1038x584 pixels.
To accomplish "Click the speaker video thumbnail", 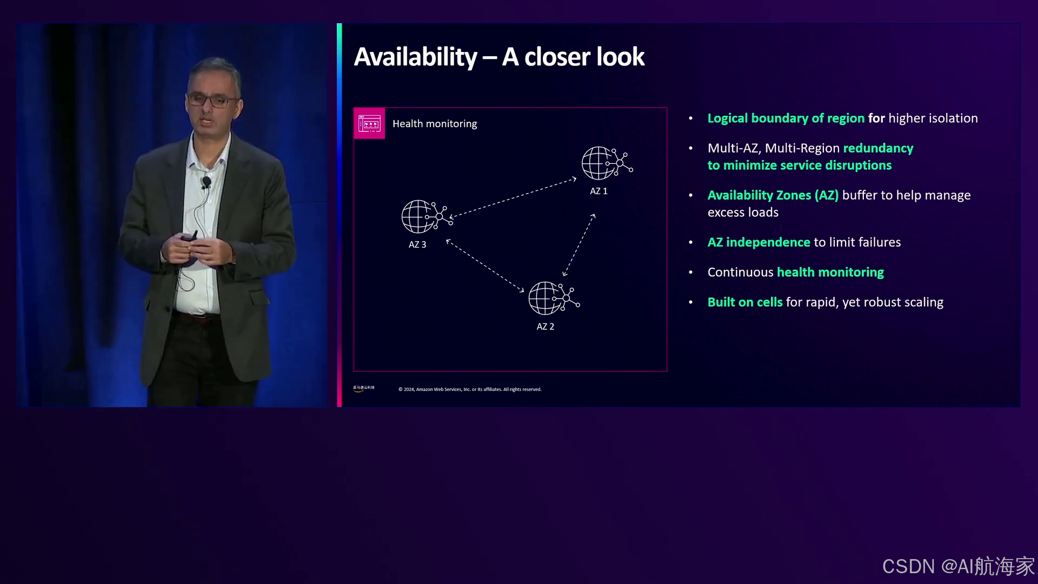I will tap(172, 215).
